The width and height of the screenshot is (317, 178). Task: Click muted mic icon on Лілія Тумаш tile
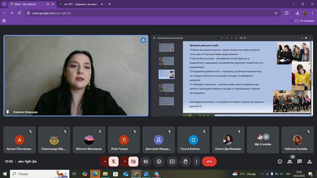(x=135, y=132)
